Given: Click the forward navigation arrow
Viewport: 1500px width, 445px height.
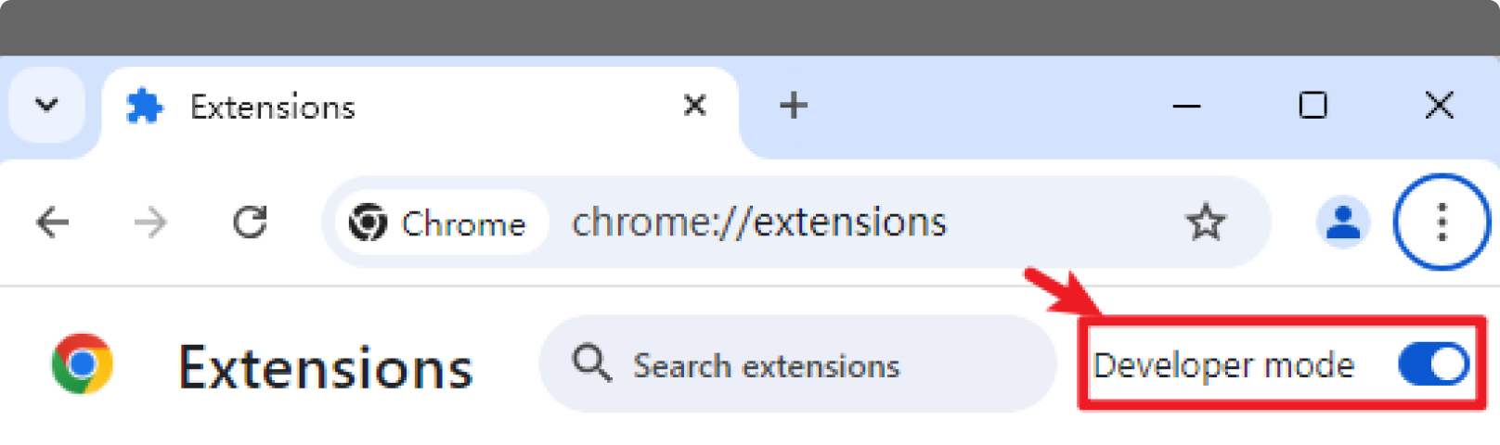Looking at the screenshot, I should tap(150, 222).
